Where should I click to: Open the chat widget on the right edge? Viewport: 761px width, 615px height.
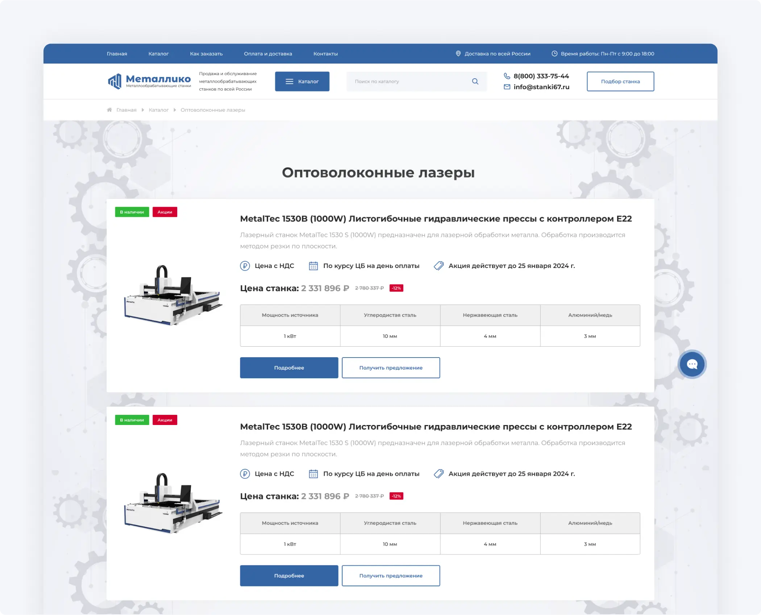[692, 364]
